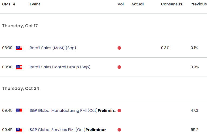
Task: Click the US flag beside Retail Sales Control Group
Action: coord(19,67)
